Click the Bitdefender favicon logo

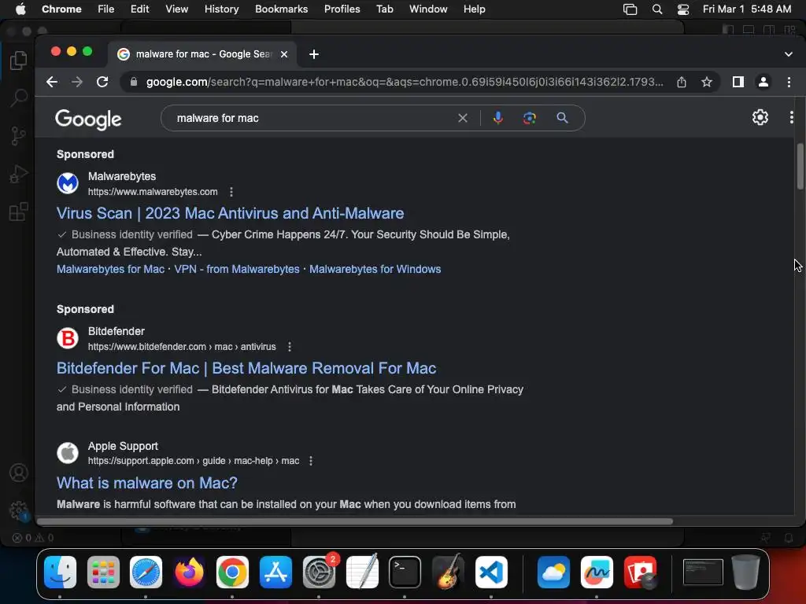click(x=68, y=338)
